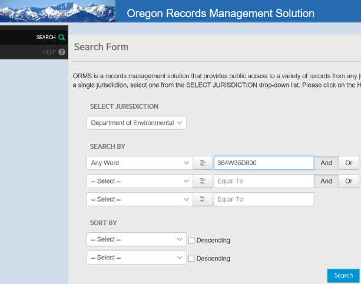Click the text field containing 364W35D800
Screen dimensions: 361x284
tap(263, 163)
